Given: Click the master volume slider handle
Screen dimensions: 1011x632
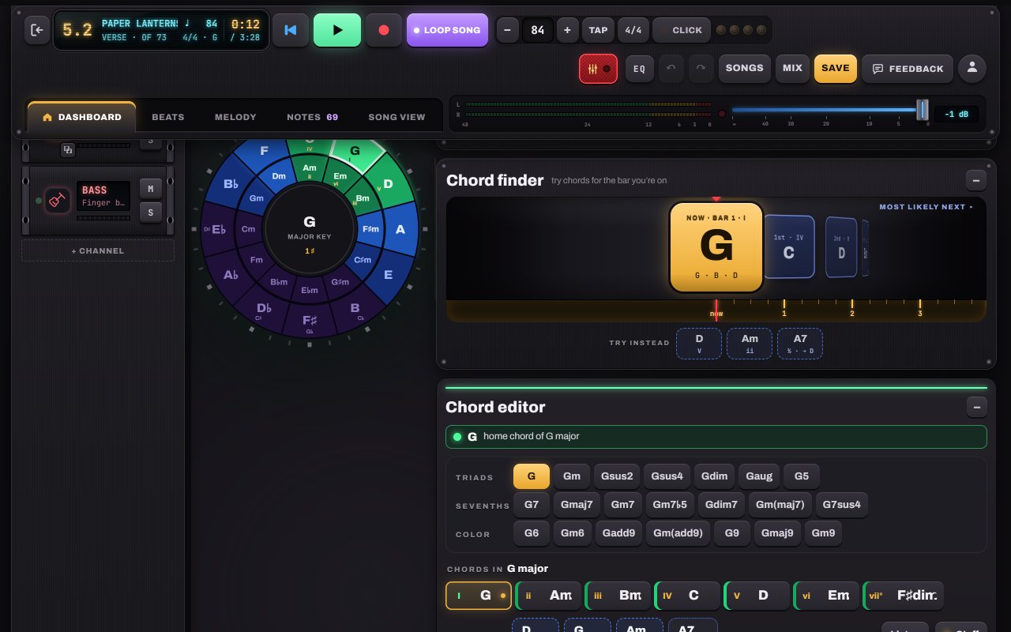Looking at the screenshot, I should [x=922, y=110].
